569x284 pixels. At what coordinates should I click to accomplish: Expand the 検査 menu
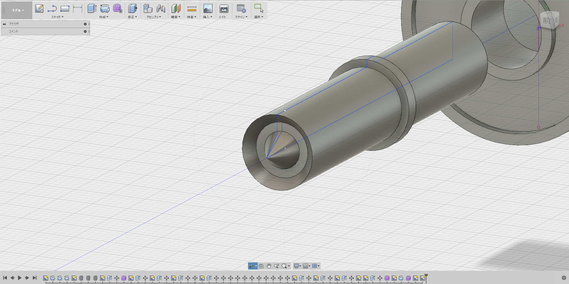191,17
